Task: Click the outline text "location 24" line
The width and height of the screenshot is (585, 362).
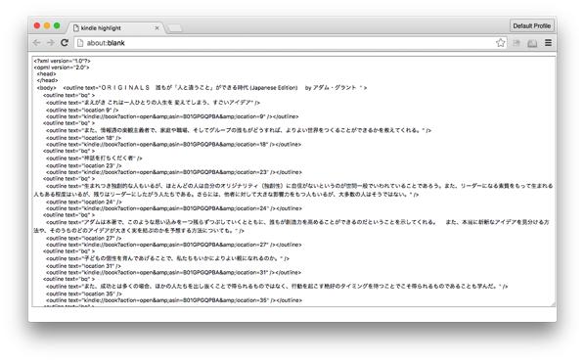Action: pyautogui.click(x=83, y=202)
